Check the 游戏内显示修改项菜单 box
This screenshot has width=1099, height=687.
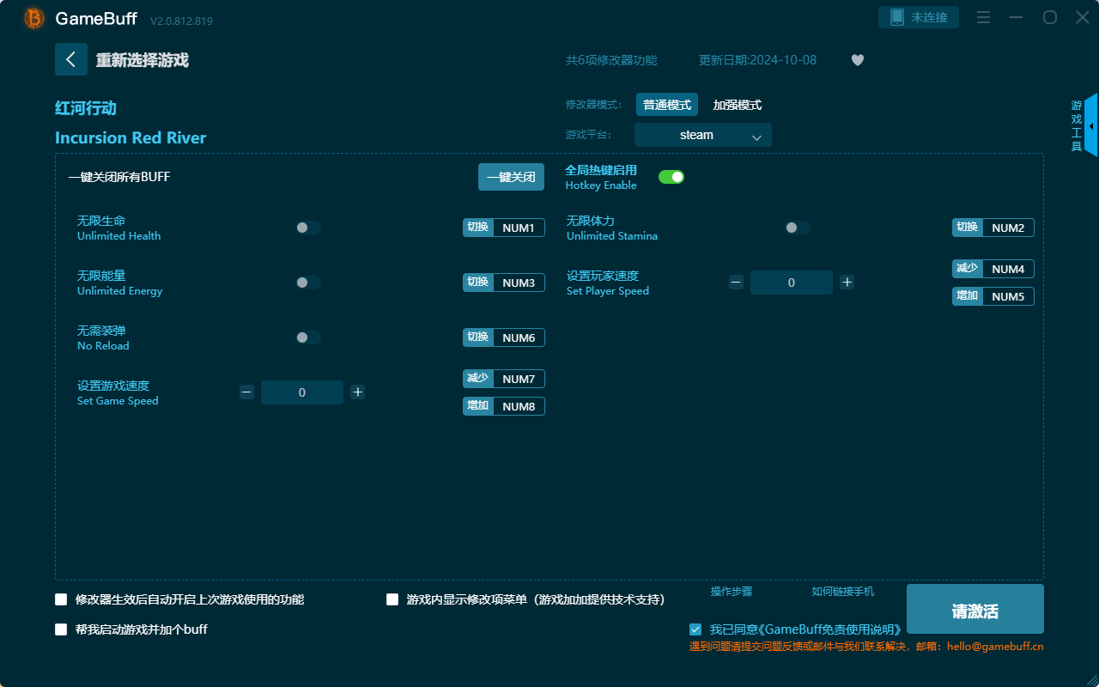tap(392, 599)
